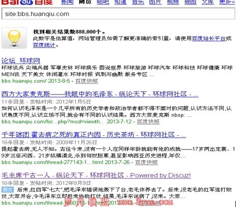Open the 贴吧 tab

(x=103, y=2)
